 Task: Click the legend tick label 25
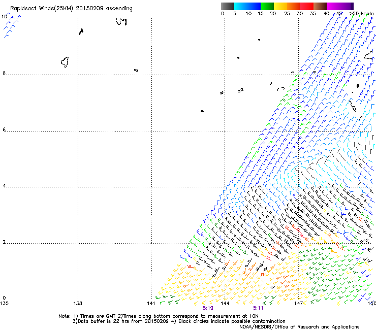287,14
